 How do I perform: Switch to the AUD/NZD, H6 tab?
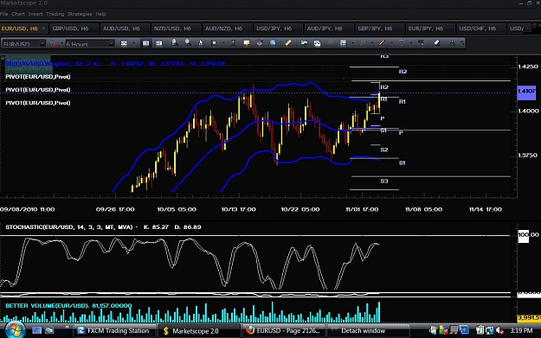227,29
